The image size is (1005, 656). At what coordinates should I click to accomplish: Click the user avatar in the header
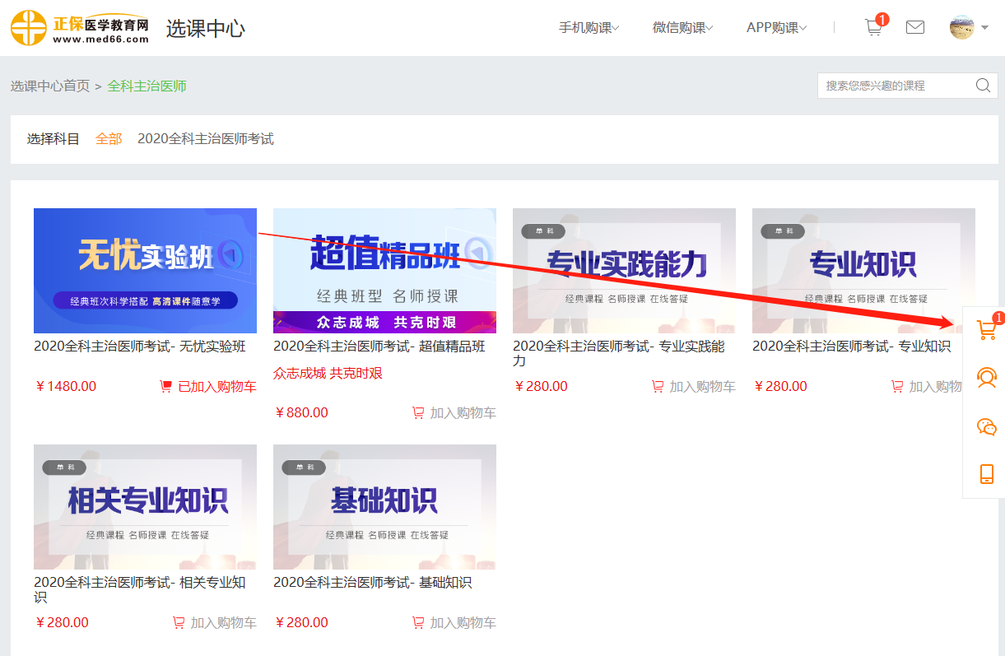961,27
